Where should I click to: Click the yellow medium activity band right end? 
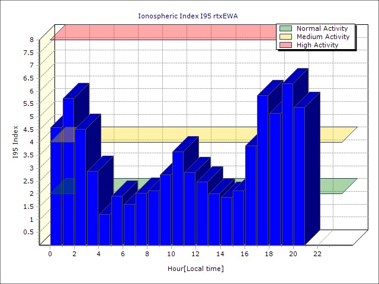[346, 134]
